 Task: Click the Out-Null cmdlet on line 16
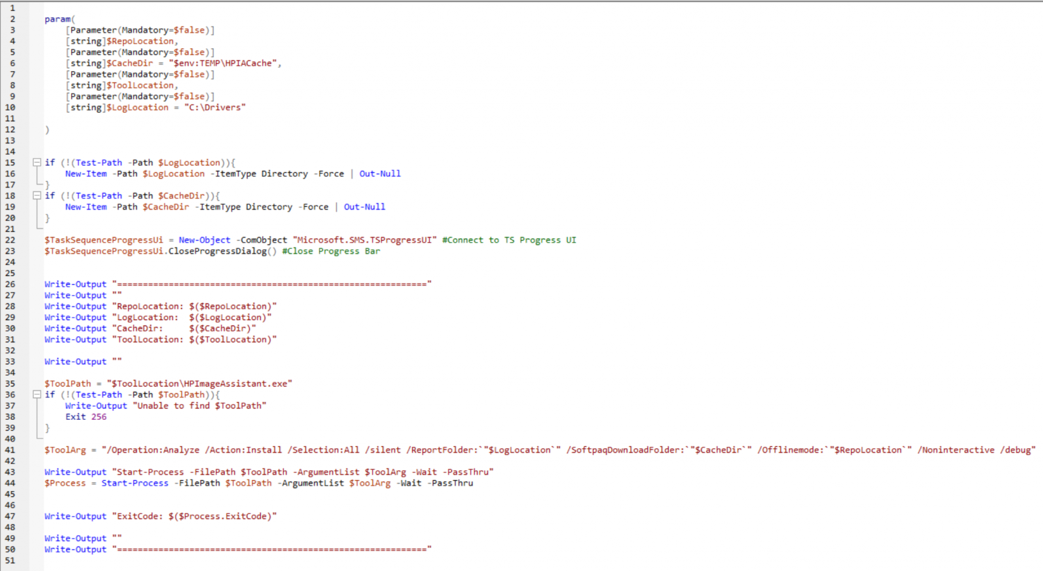380,174
